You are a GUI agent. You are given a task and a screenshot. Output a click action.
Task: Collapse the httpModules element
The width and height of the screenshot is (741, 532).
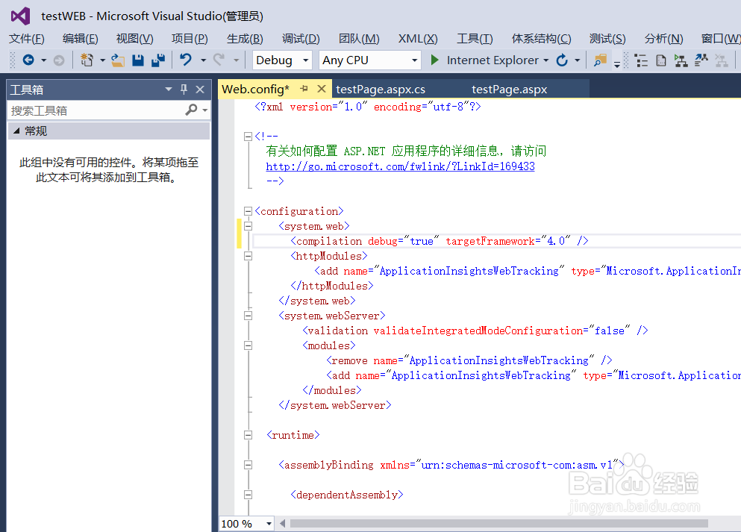[248, 256]
